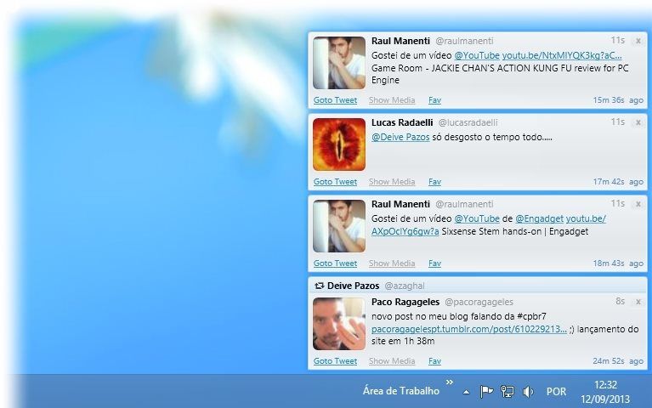Click the @raulmanenti handle in the top tweet
The image size is (652, 408).
tap(464, 41)
